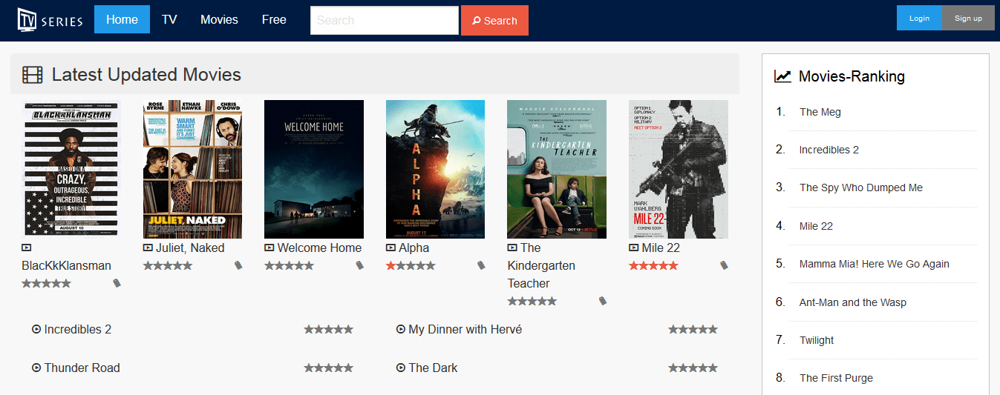Screen dimensions: 1000x395
Task: Click the play icon beside Mile 22 title
Action: click(633, 248)
